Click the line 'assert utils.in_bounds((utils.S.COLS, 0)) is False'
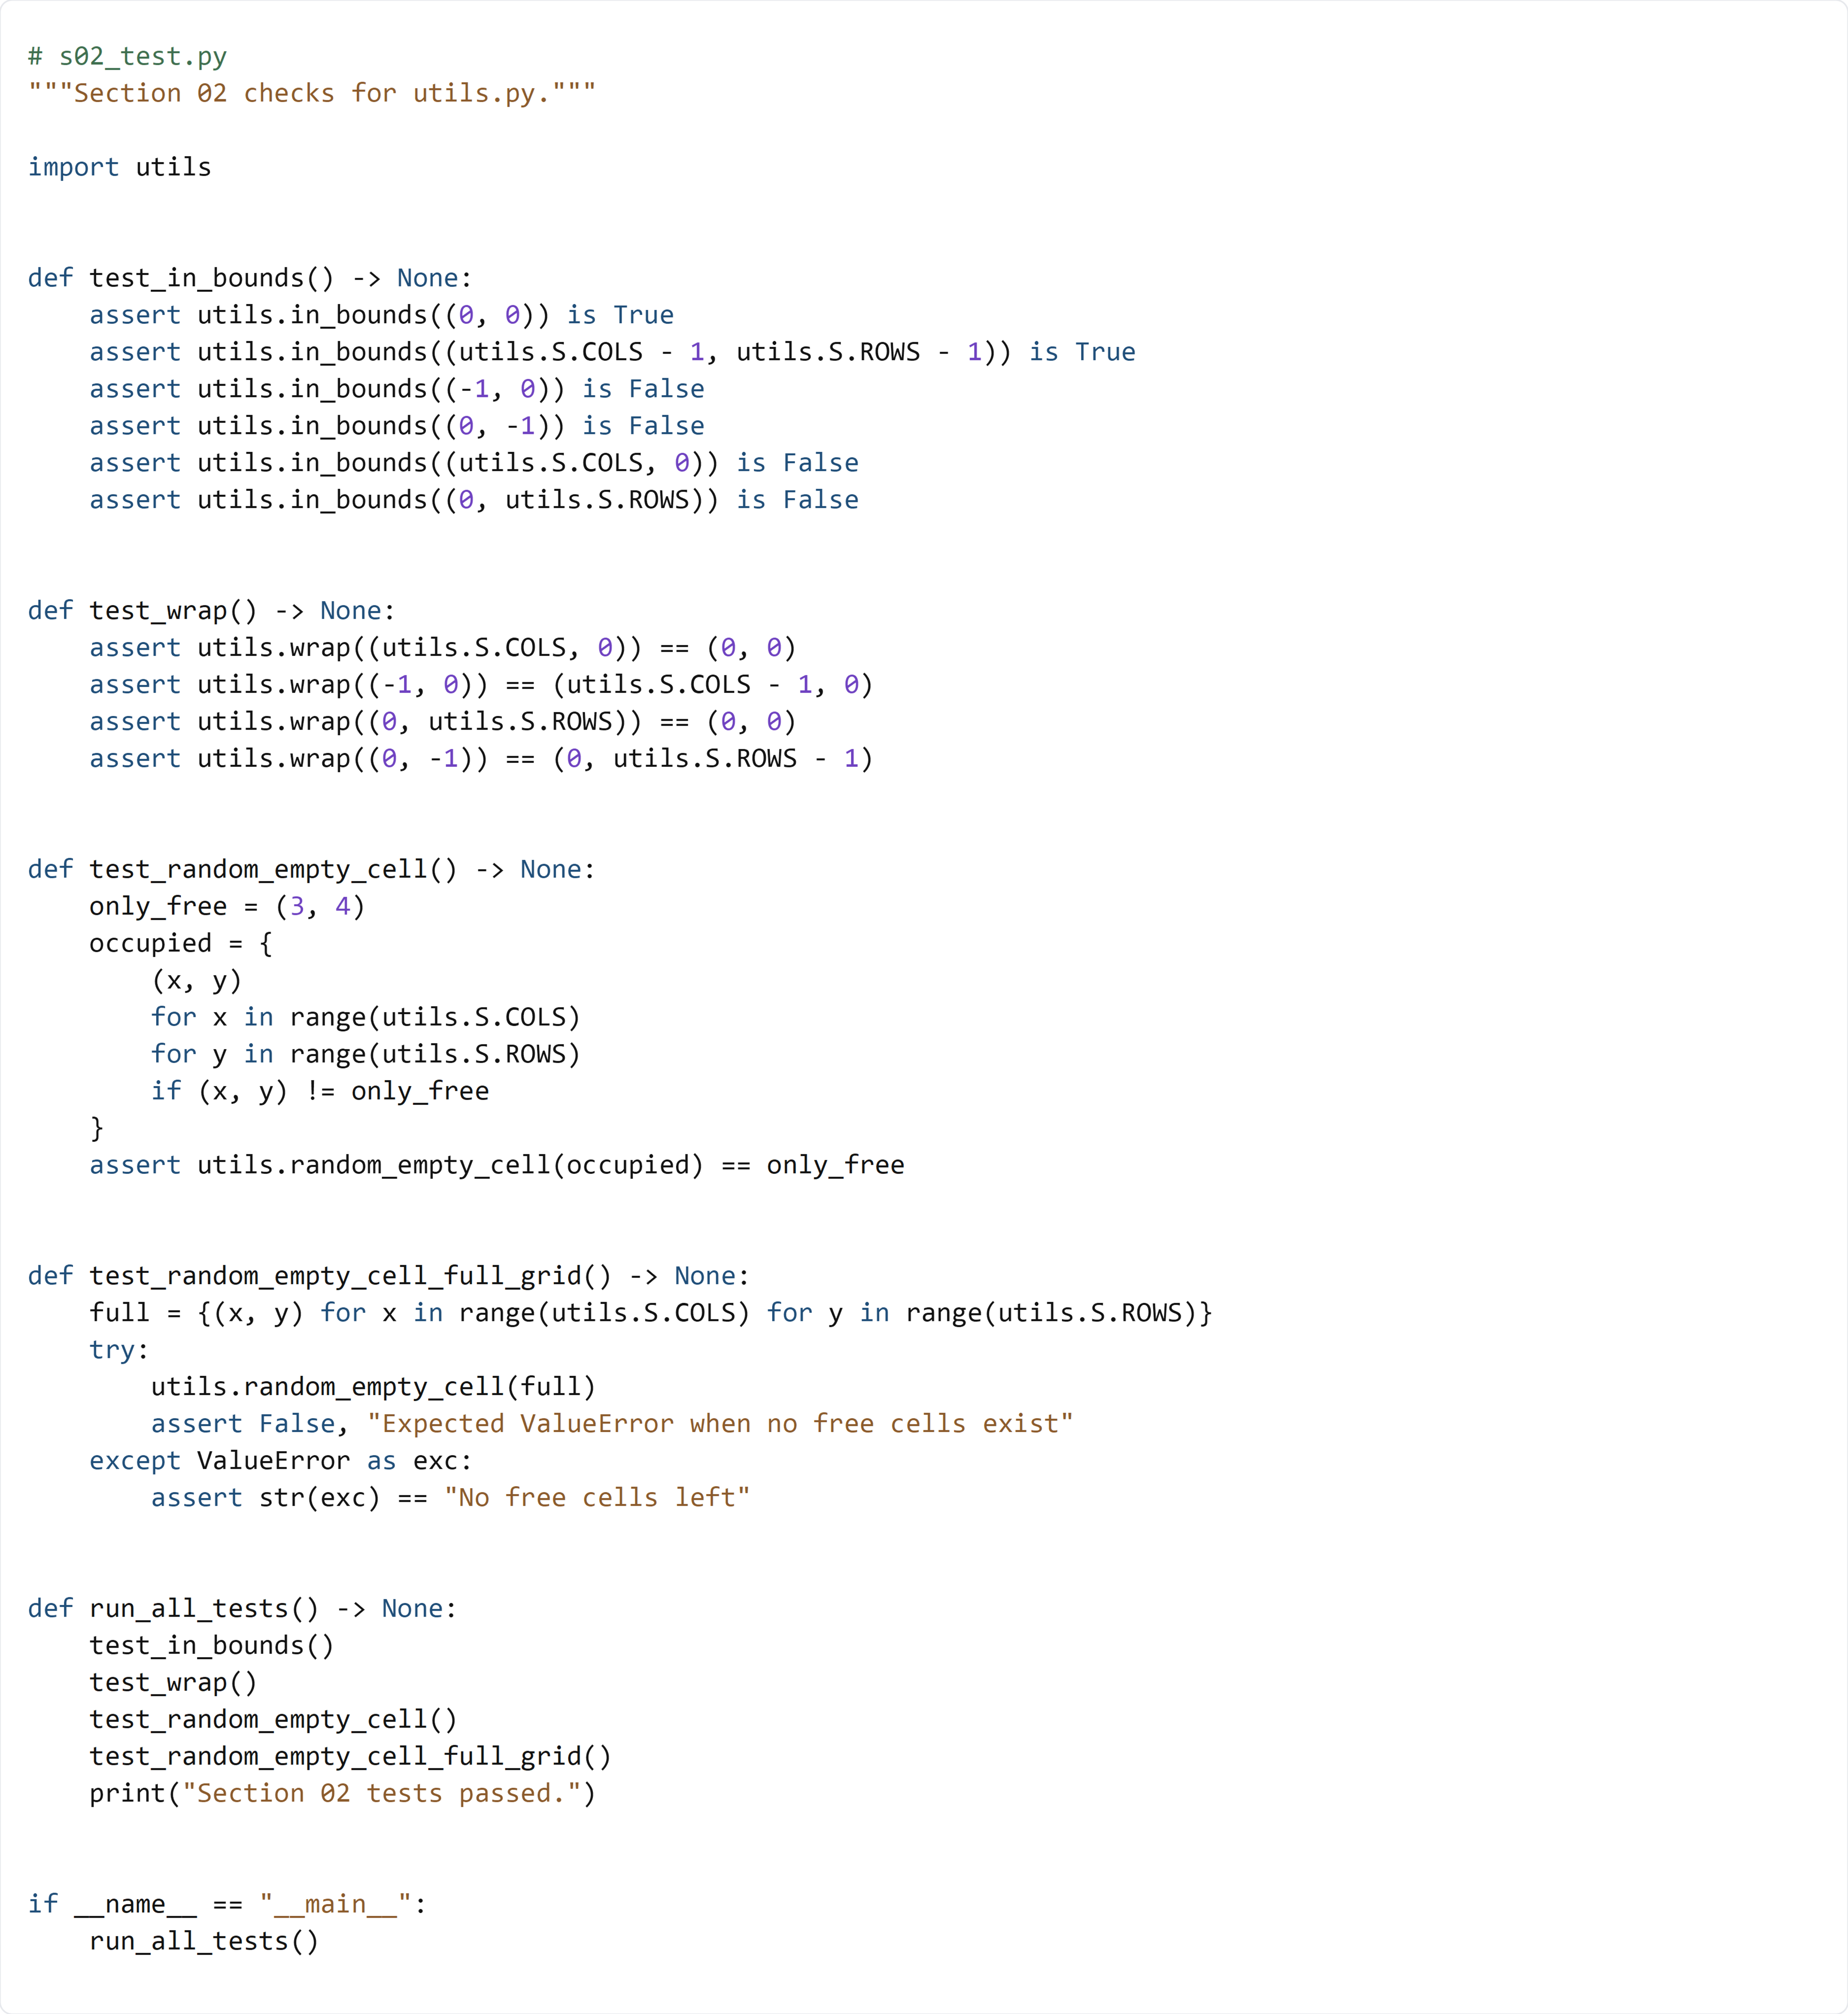 (x=474, y=464)
